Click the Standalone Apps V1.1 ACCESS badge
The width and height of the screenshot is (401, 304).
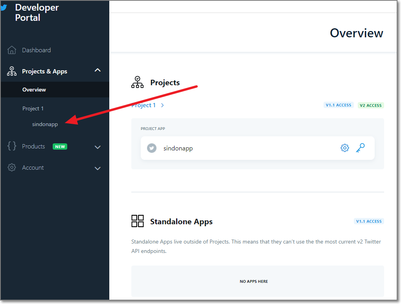tap(369, 221)
